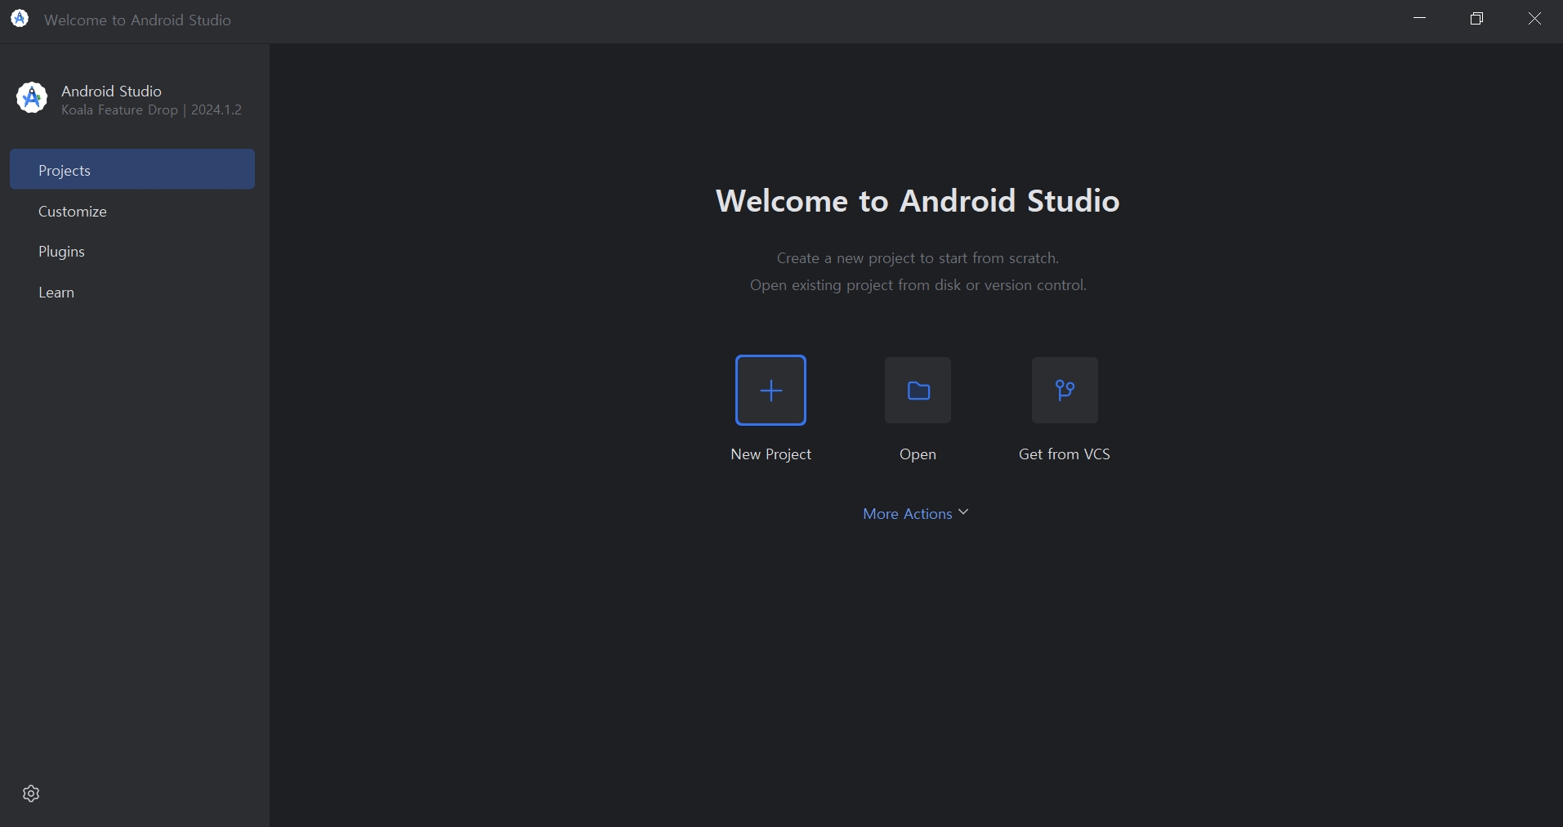Screen dimensions: 1563x827
Task: Open the Plugins tab
Action: tap(132, 251)
